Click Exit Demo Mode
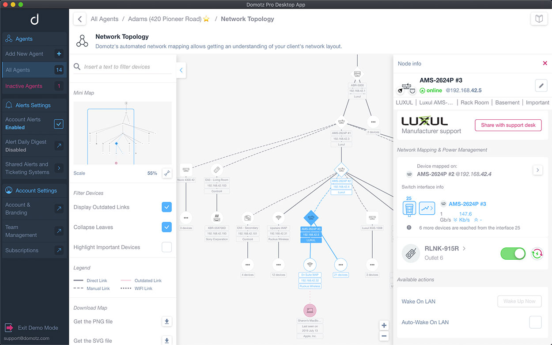Viewport: 552px width, 345px height. (31, 328)
